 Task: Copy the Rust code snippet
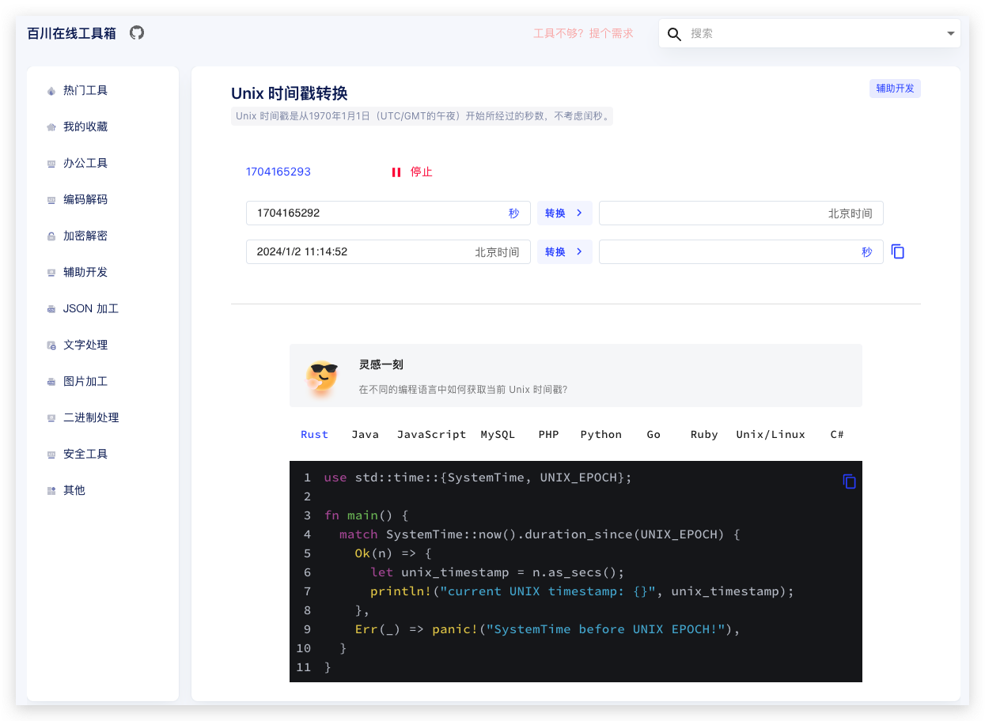pyautogui.click(x=849, y=481)
